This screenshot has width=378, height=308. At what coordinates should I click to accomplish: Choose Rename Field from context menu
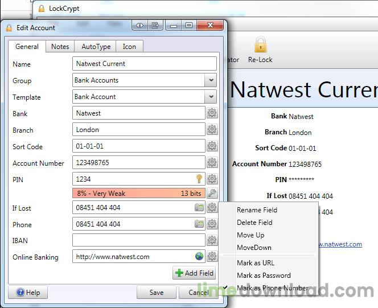(x=257, y=210)
